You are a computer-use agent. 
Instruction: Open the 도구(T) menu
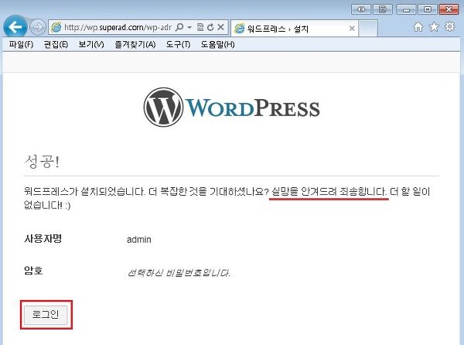point(178,45)
